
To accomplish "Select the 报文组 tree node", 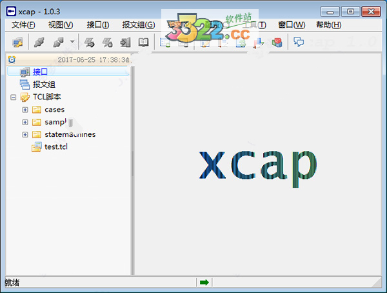I will pyautogui.click(x=44, y=85).
